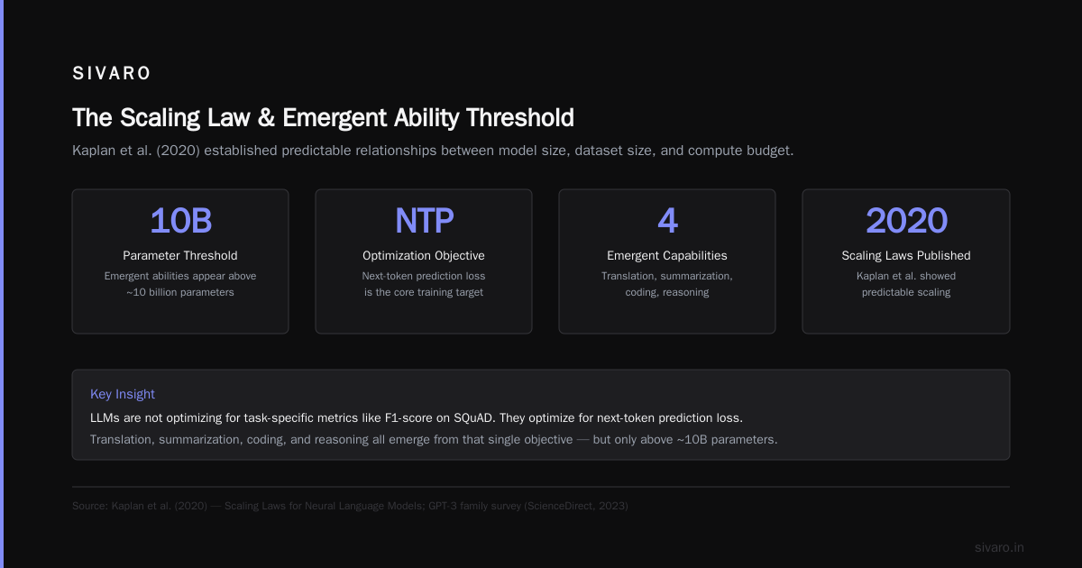This screenshot has width=1082, height=568.
Task: Click the next-token prediction loss description
Action: (x=424, y=284)
